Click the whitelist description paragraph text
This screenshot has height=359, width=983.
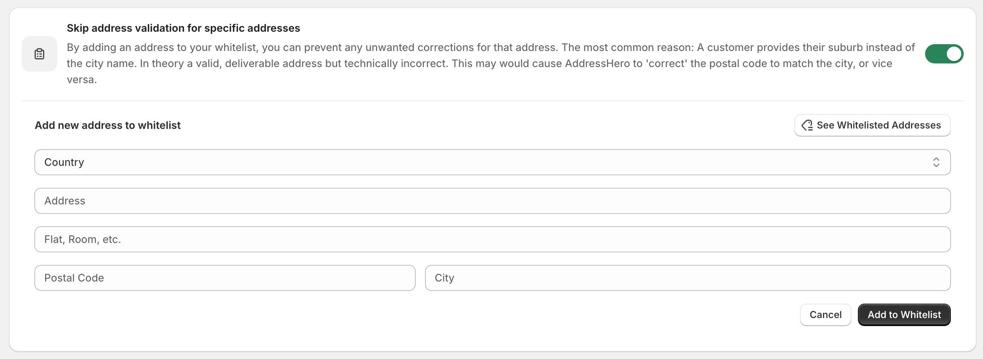click(491, 63)
